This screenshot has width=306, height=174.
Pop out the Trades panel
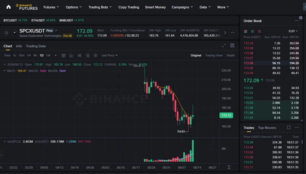point(289,127)
